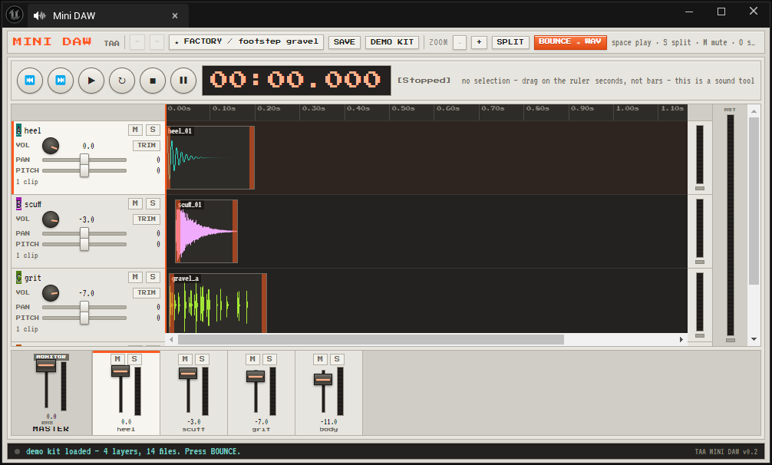Click the grit track VOL knob
The height and width of the screenshot is (465, 772).
click(50, 293)
